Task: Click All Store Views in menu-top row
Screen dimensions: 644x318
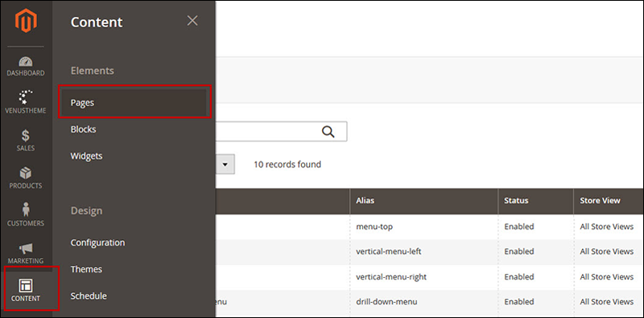Action: pyautogui.click(x=607, y=226)
